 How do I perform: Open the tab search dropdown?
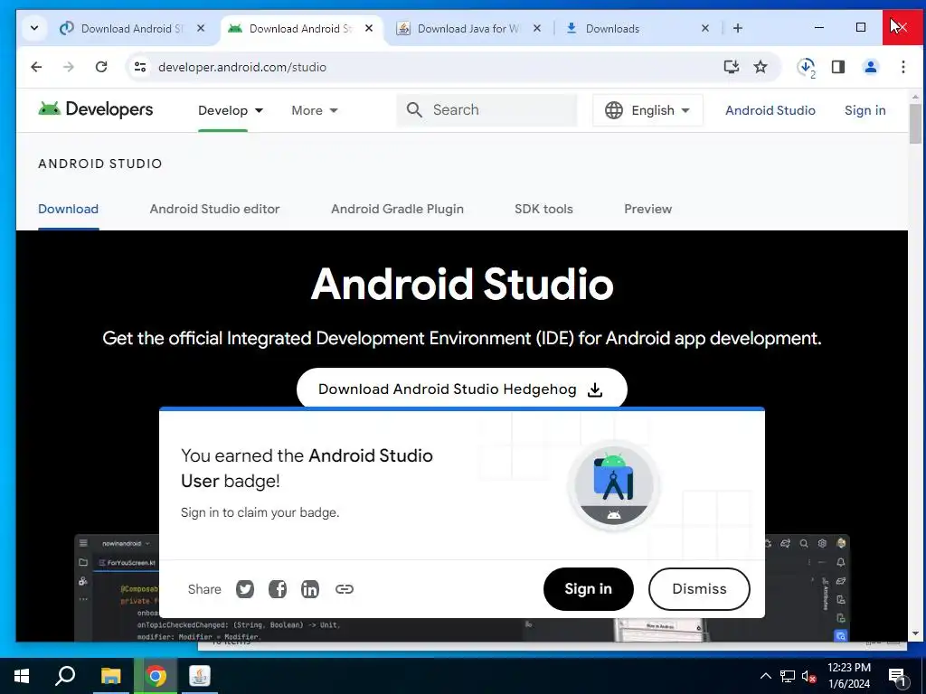pos(34,28)
